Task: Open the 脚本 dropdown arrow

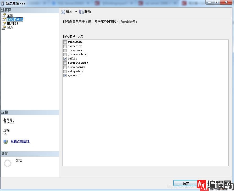Action: [76, 12]
